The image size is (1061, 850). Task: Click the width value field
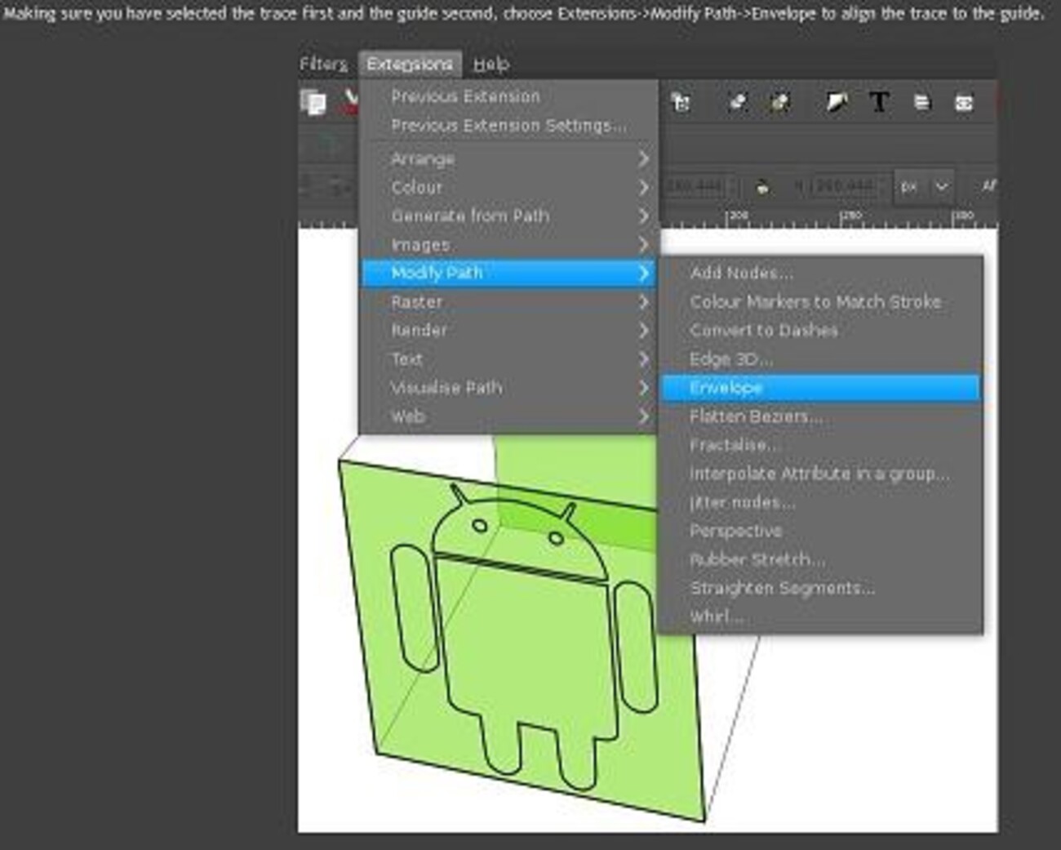(696, 187)
